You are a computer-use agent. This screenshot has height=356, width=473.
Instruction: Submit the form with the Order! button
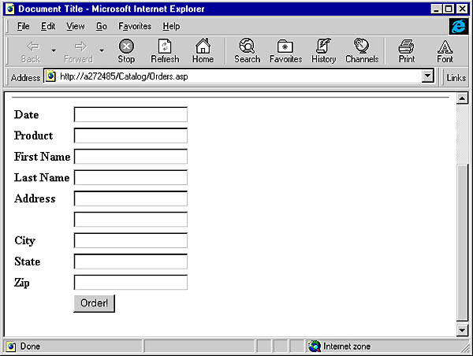click(94, 303)
